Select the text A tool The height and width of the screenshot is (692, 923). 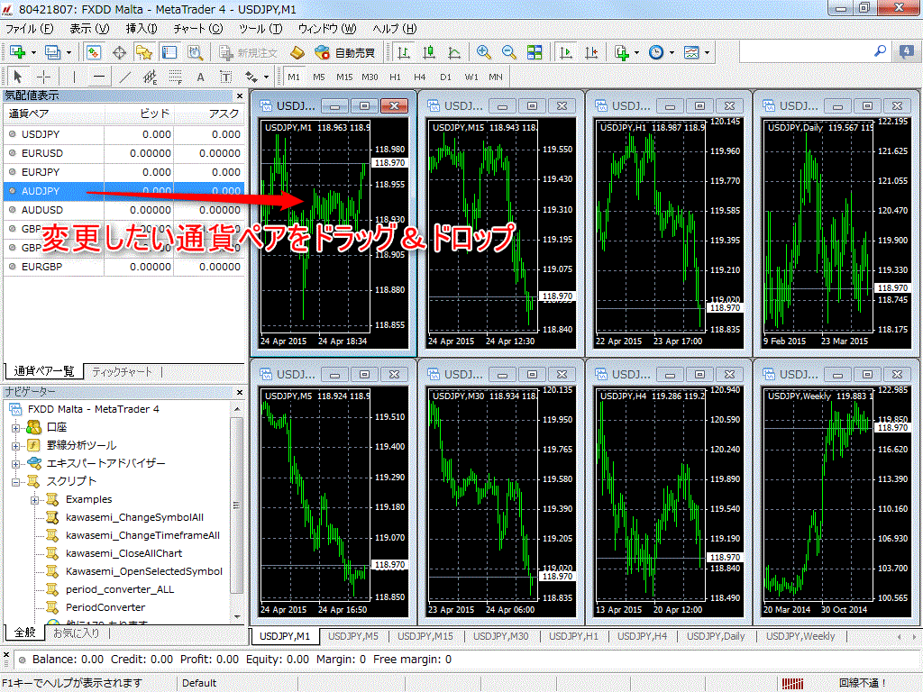click(x=201, y=77)
